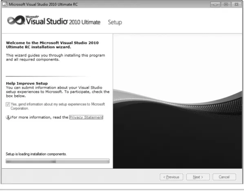
Task: Click the 'Help Improve Setup' heading
Action: pyautogui.click(x=27, y=83)
